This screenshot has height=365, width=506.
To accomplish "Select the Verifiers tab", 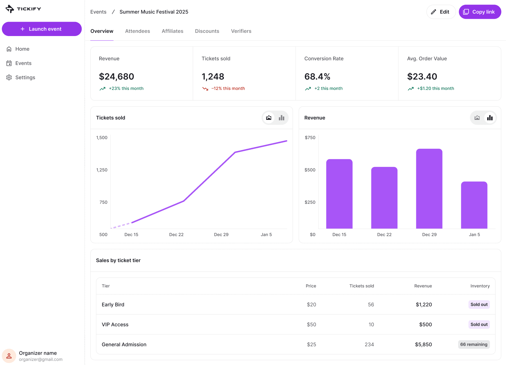I will pos(241,31).
